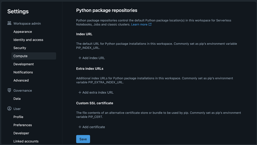This screenshot has height=145, width=257.
Task: Click the User profile icon
Action: point(9,109)
